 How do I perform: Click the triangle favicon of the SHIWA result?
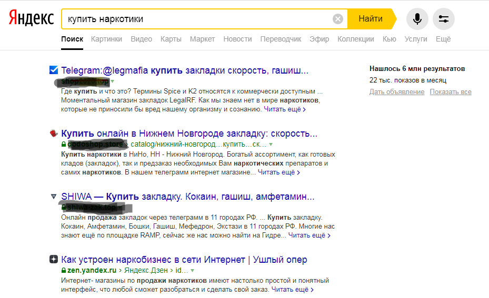tap(54, 196)
